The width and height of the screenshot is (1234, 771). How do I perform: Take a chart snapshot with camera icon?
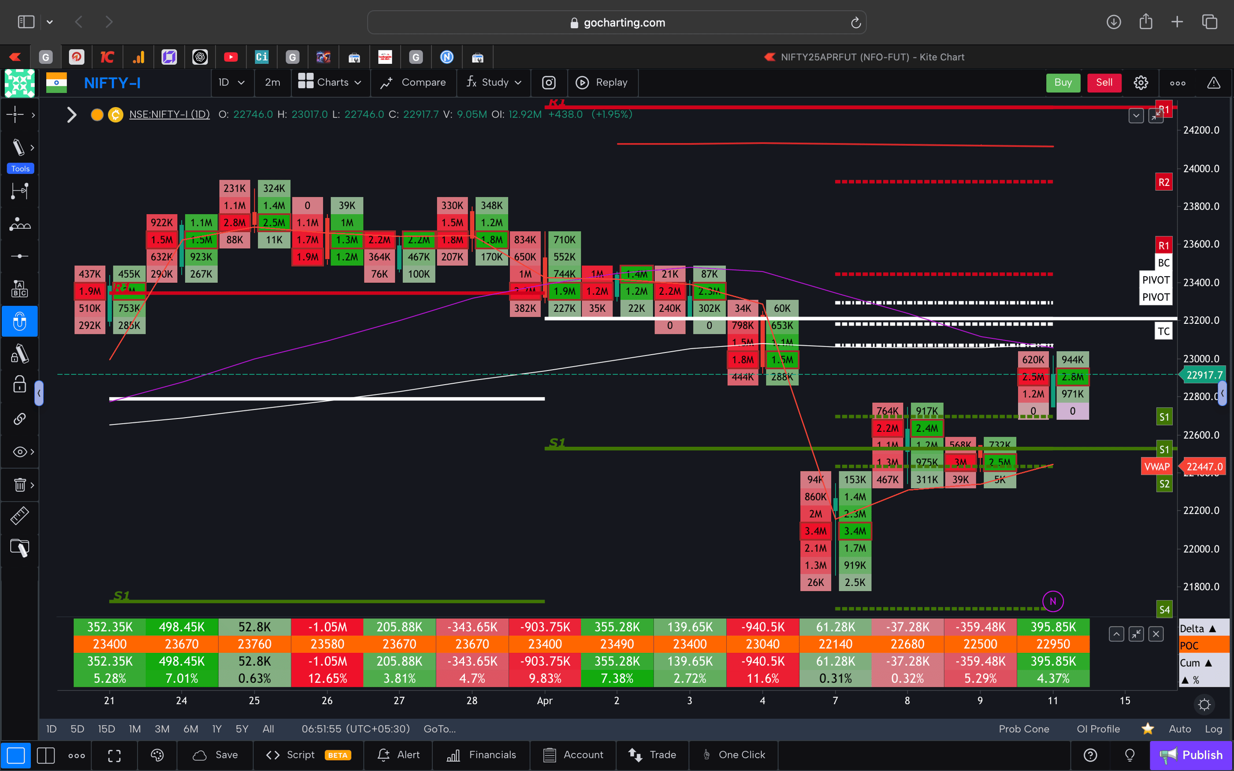pos(549,83)
